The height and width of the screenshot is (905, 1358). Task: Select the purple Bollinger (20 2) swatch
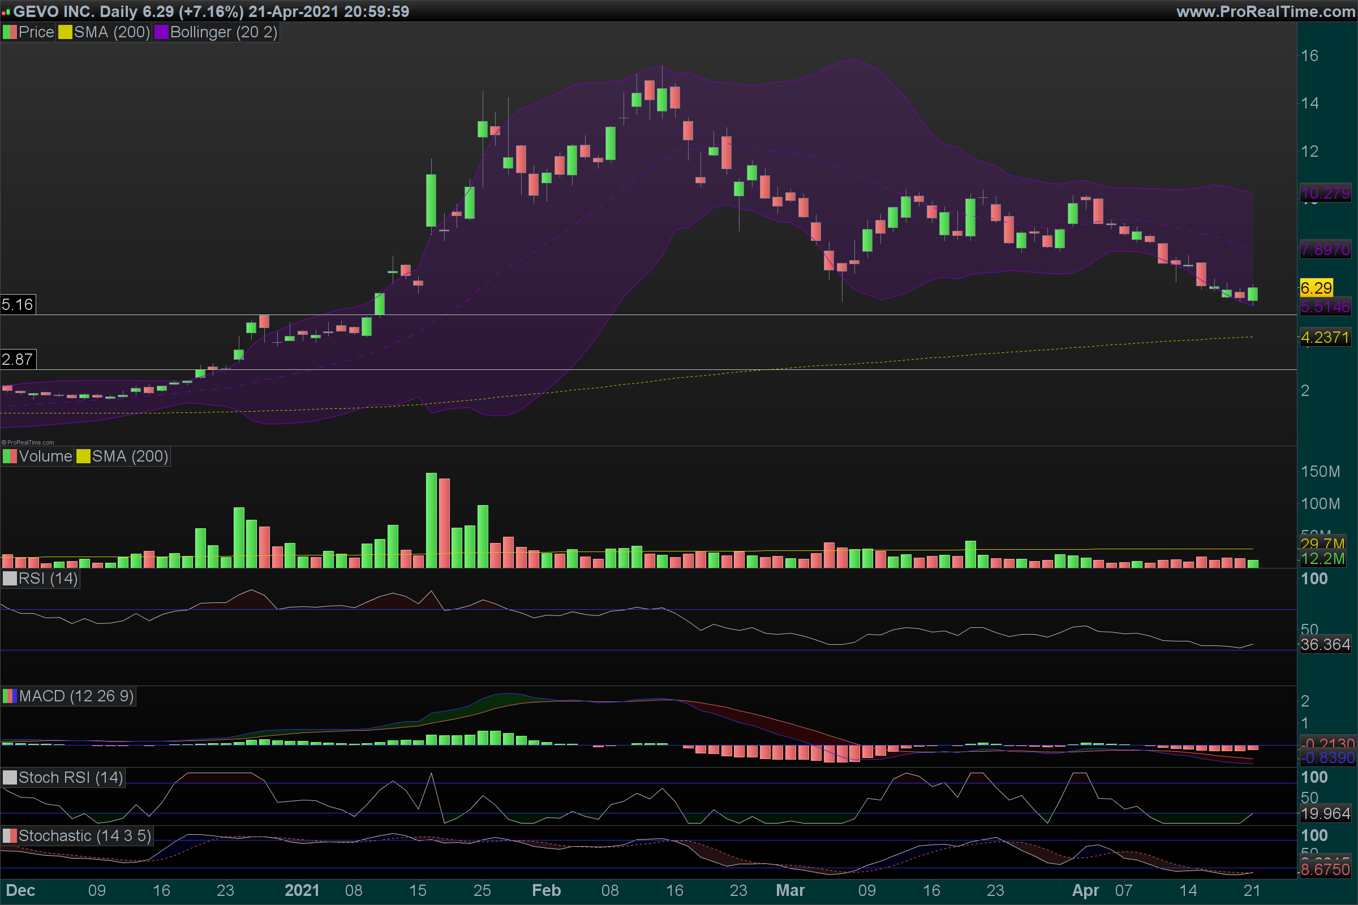[161, 32]
